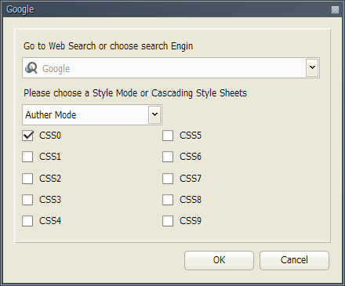Click the 'Please choose a Style Mode' label
The height and width of the screenshot is (286, 345).
[135, 93]
